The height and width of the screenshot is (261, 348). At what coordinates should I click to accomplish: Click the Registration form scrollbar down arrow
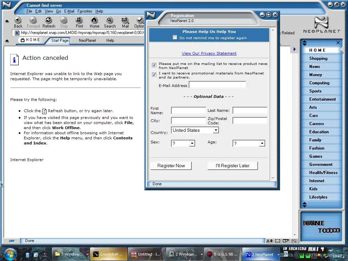(273, 178)
